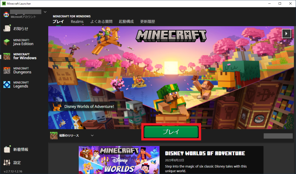Click the Microsoftアカウント label
The height and width of the screenshot is (174, 296).
click(23, 17)
